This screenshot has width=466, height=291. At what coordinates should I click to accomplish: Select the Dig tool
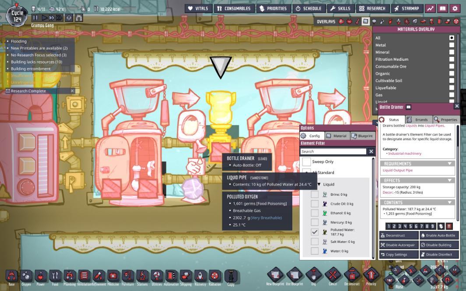click(314, 275)
